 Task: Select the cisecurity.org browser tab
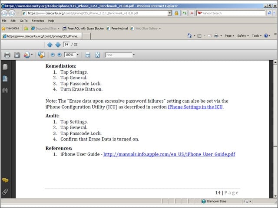[x=42, y=36]
